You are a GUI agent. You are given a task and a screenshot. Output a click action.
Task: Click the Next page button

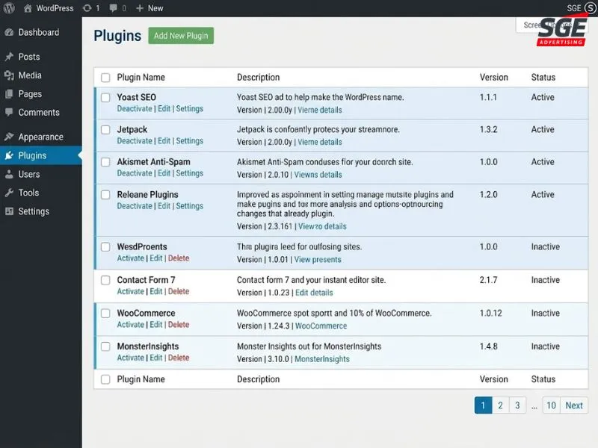(x=574, y=405)
